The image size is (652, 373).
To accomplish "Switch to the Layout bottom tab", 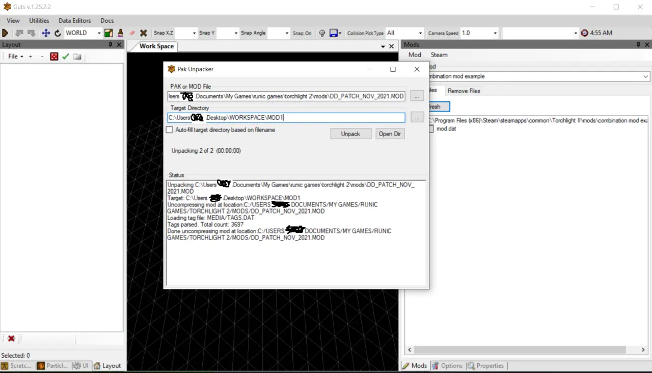I will pyautogui.click(x=107, y=366).
